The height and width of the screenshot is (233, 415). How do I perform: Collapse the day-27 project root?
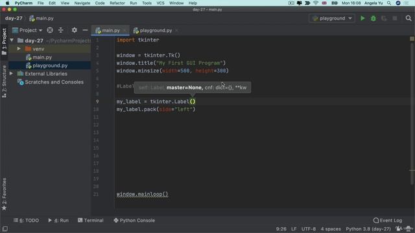[12, 40]
